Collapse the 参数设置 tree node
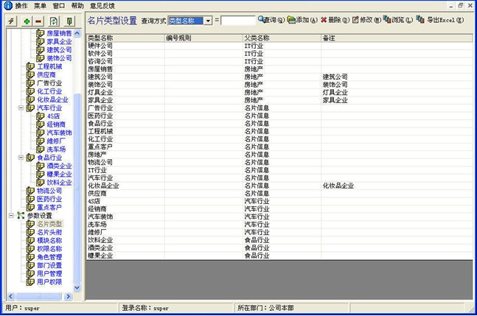The height and width of the screenshot is (316, 477). click(12, 216)
